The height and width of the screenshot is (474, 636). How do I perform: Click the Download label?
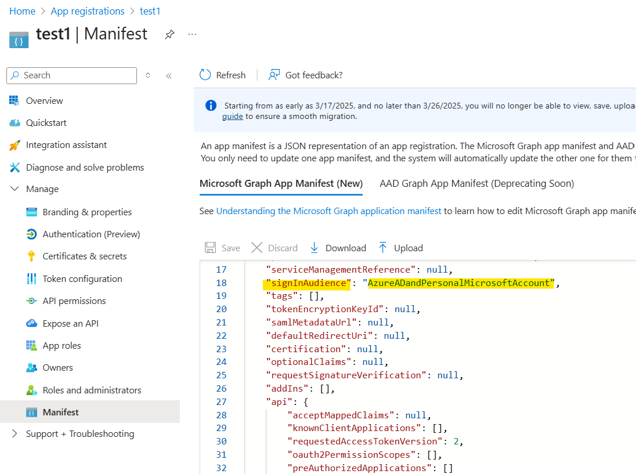coord(346,248)
